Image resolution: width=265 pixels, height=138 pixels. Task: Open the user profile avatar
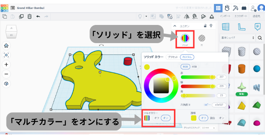[261, 8]
